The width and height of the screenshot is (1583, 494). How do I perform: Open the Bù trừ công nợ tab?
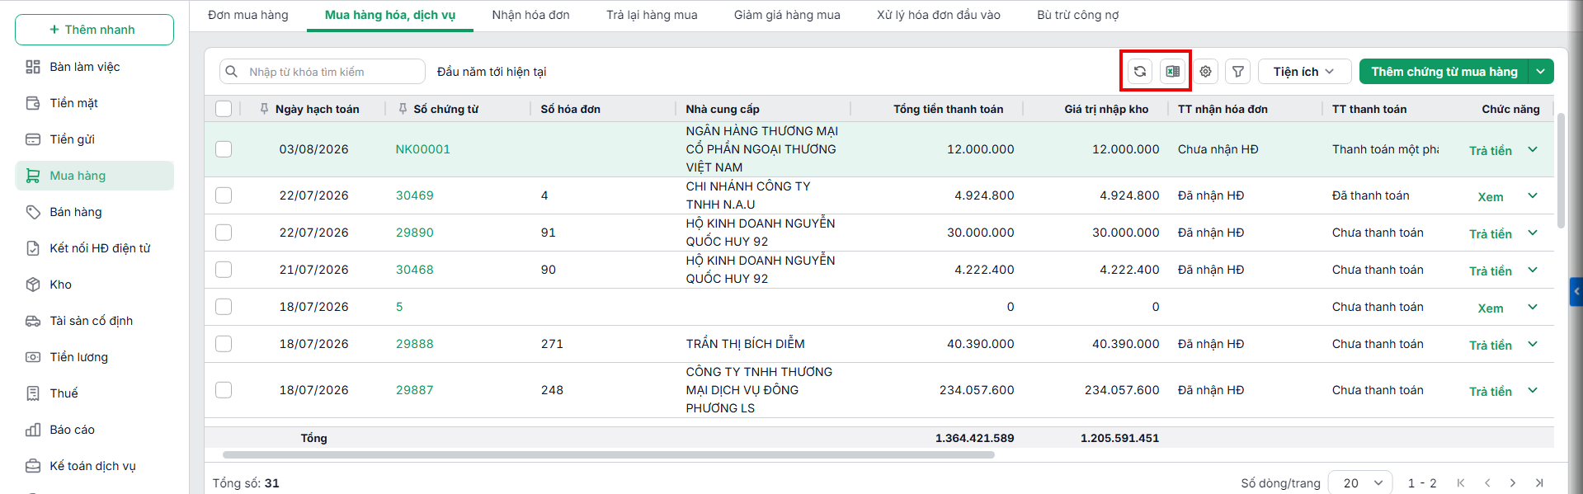tap(1077, 15)
